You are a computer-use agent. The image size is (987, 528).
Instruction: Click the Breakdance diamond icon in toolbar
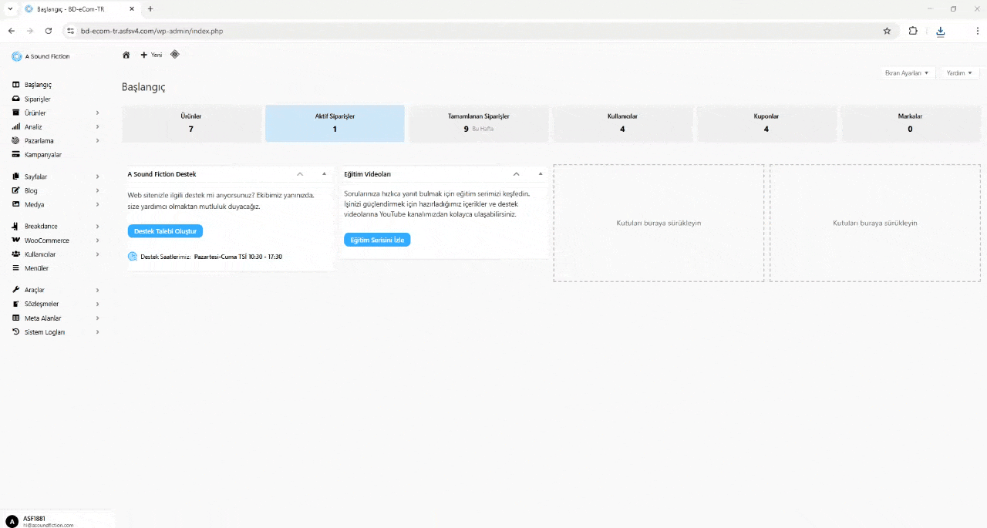[x=175, y=55]
